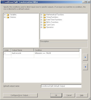Click the Cancel button
Screen dimensions: 91x100
pos(69,95)
